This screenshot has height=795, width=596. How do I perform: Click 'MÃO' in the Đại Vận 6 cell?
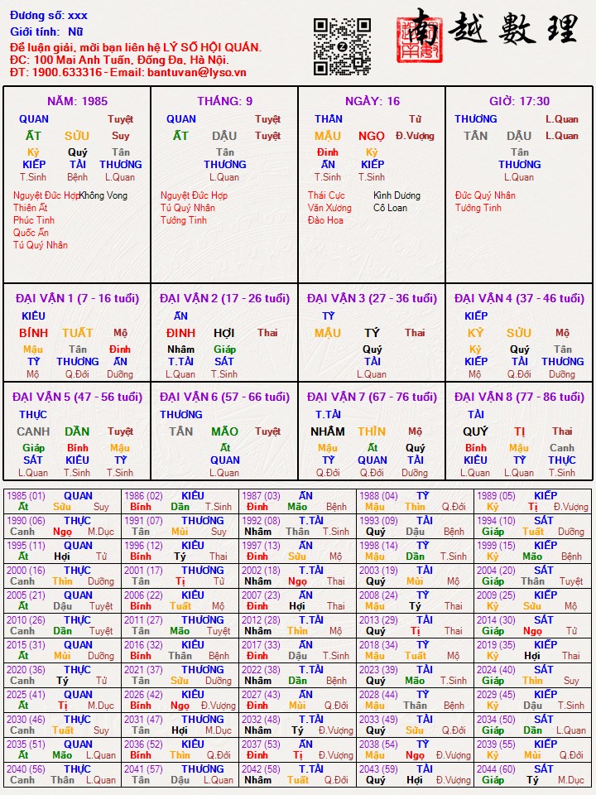pos(224,431)
